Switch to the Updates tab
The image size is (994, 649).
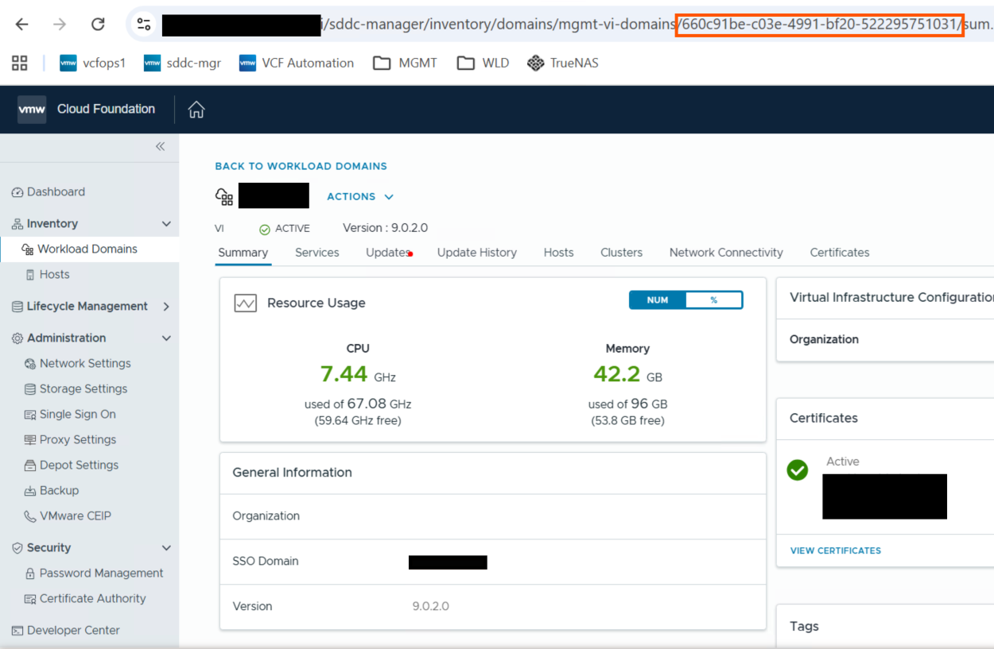pos(387,253)
